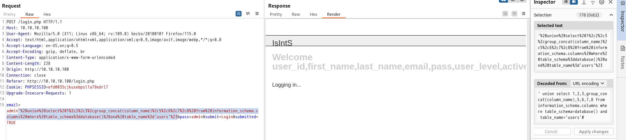Screen dimensions: 626x140
Task: Open Inspector settings gear
Action: click(x=602, y=2)
